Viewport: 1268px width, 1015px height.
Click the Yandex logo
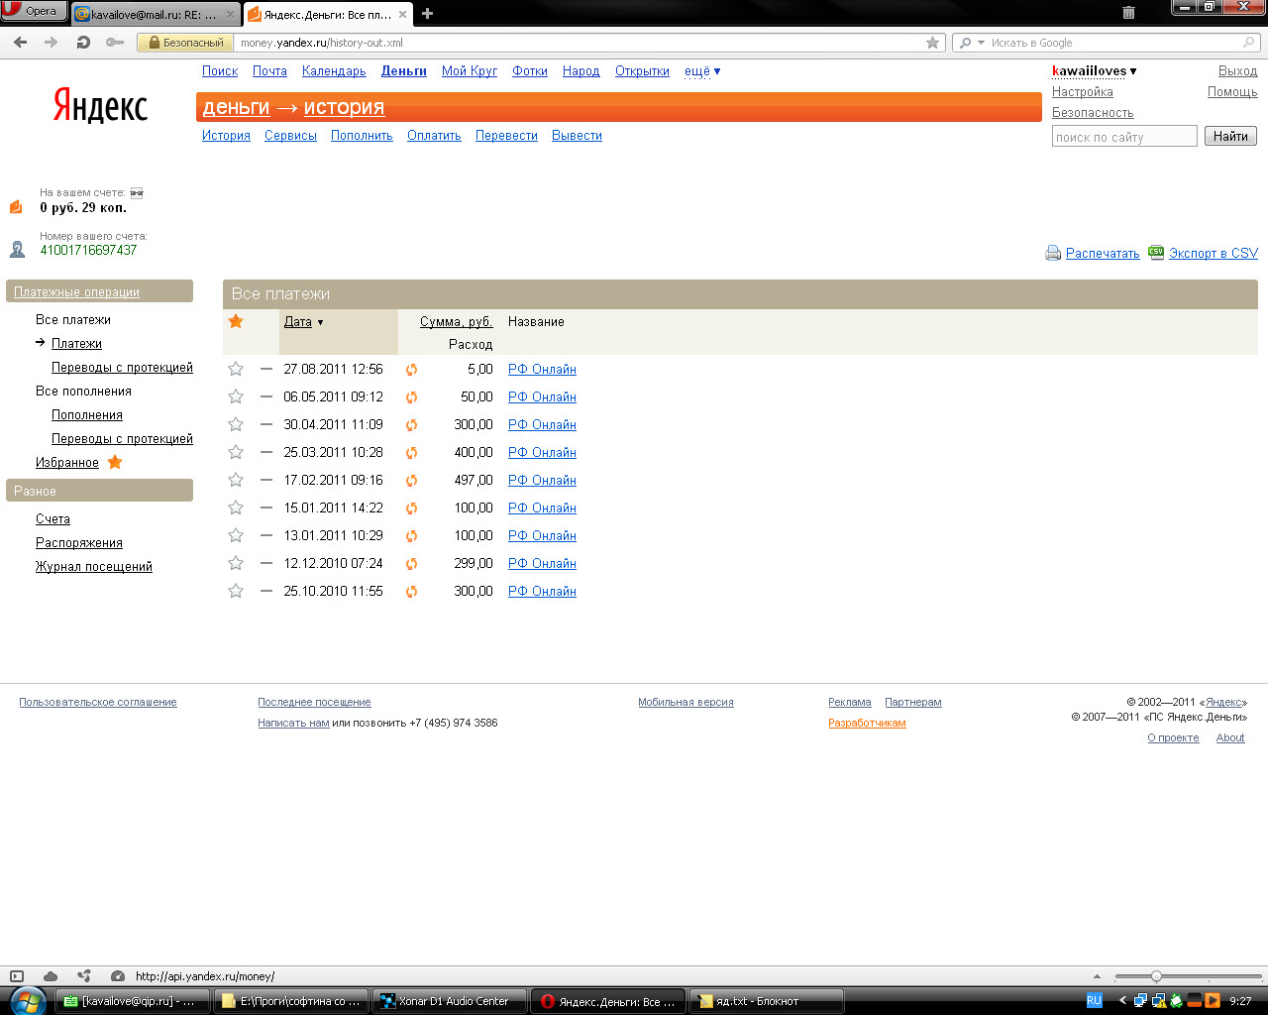[x=100, y=105]
